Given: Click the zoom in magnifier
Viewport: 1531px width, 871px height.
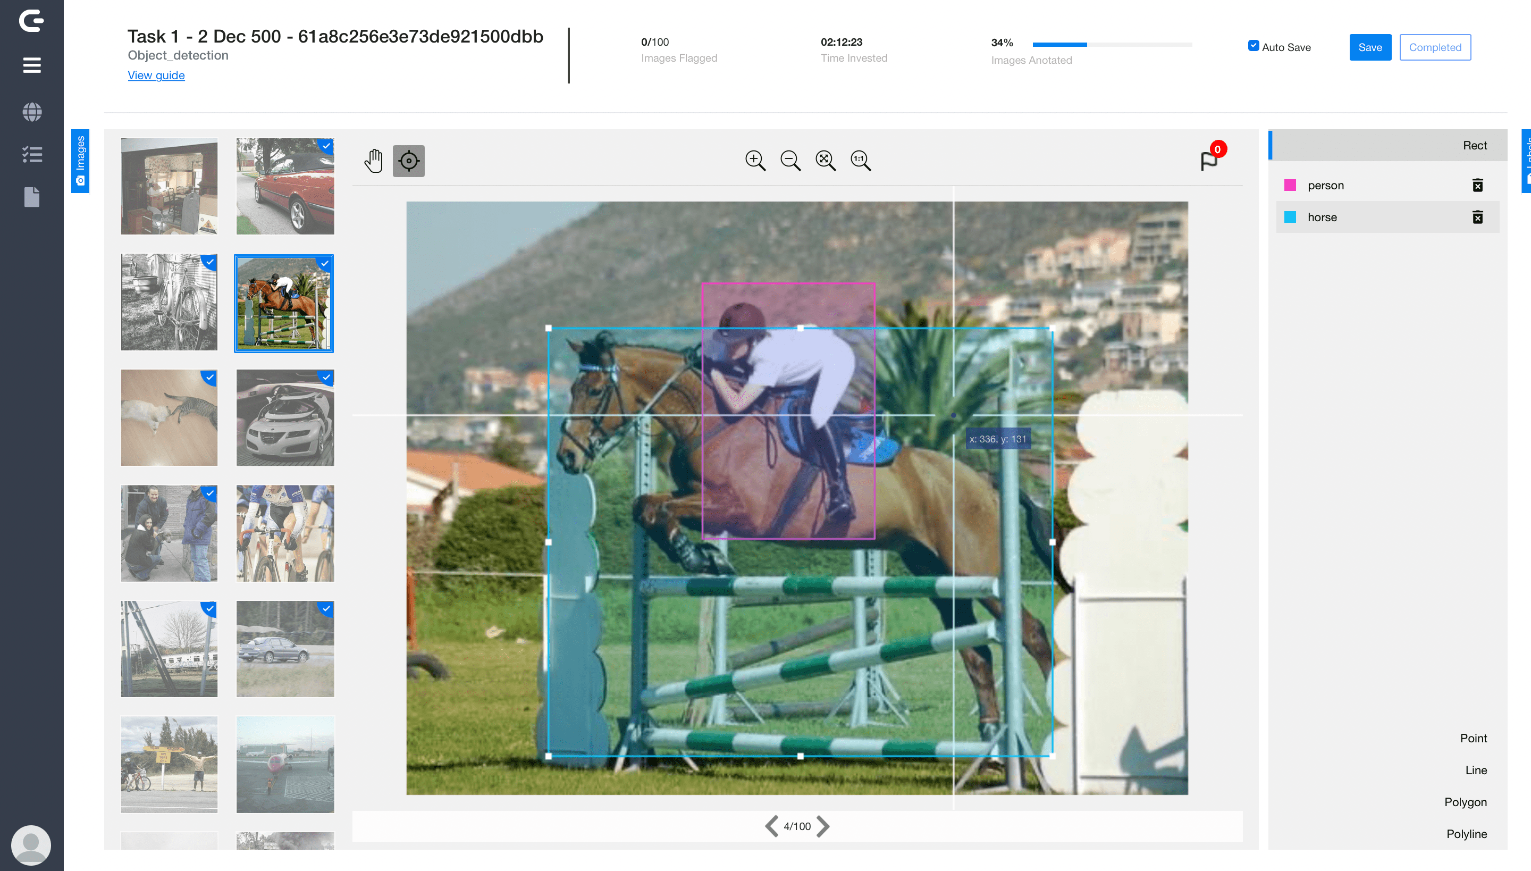Looking at the screenshot, I should point(755,161).
